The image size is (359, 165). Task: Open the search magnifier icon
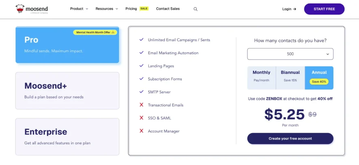(x=195, y=9)
